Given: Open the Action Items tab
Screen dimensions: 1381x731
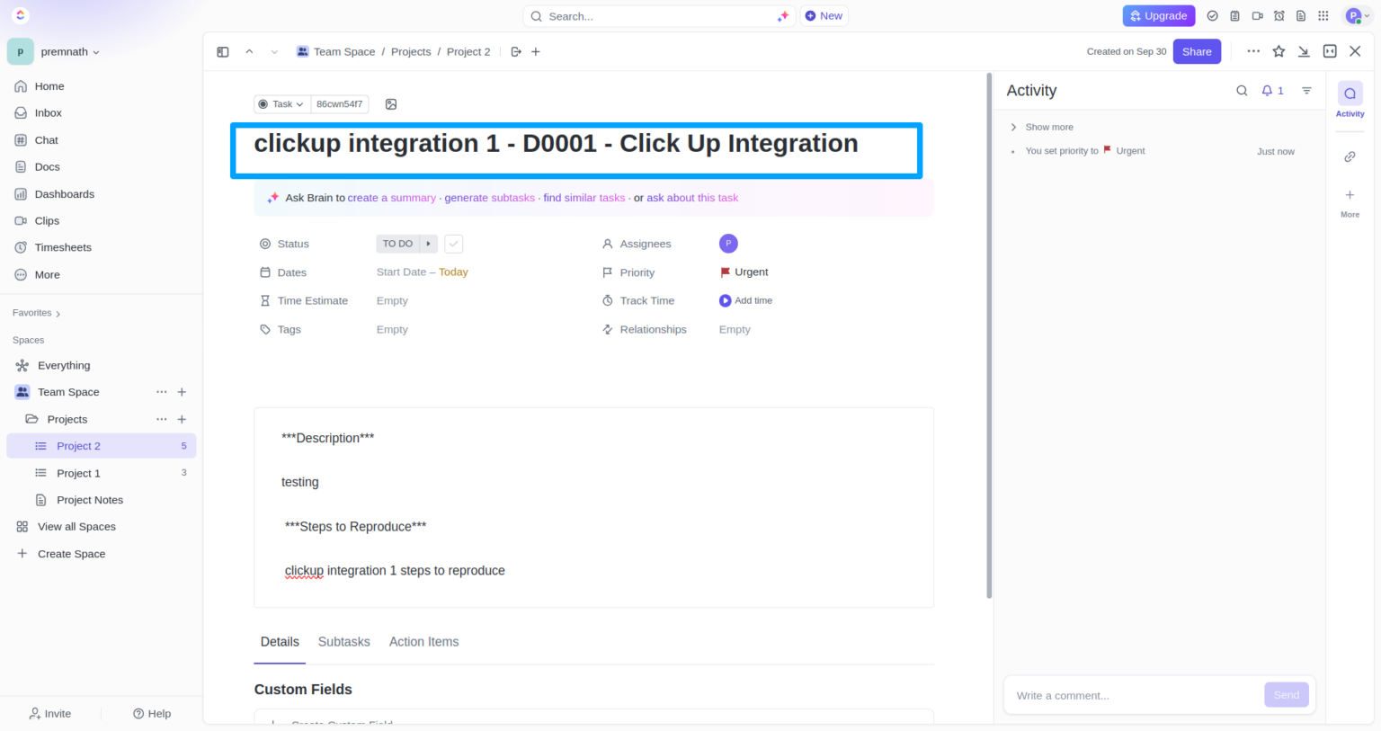Looking at the screenshot, I should coord(423,642).
